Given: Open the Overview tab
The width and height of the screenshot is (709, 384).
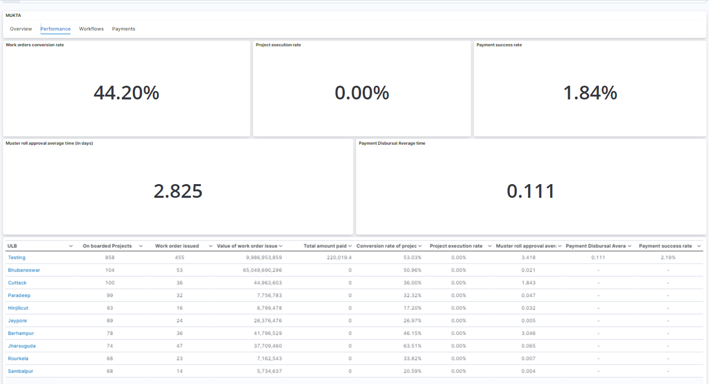Looking at the screenshot, I should 21,29.
